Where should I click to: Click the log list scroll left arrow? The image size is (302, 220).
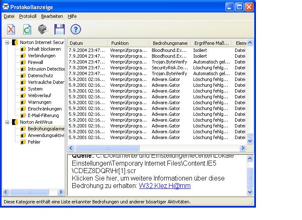coord(71,148)
